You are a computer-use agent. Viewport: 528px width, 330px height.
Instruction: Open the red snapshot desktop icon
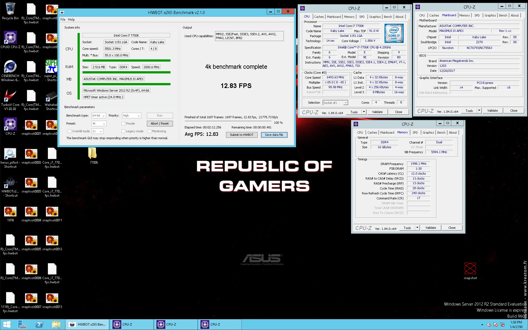470,271
